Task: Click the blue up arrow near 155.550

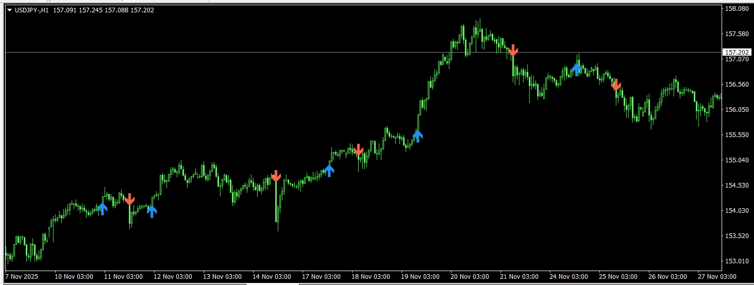Action: click(x=417, y=136)
